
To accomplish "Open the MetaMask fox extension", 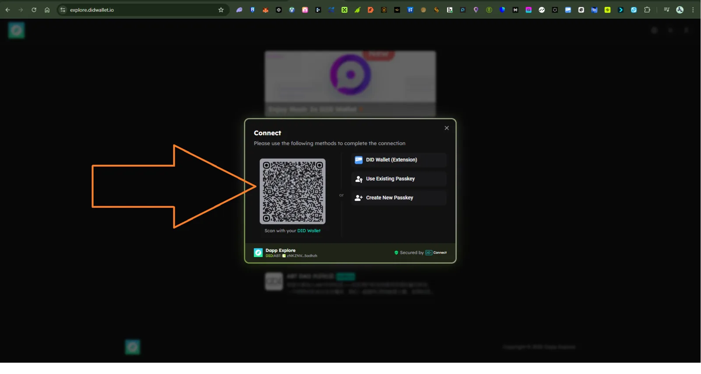I will [266, 10].
